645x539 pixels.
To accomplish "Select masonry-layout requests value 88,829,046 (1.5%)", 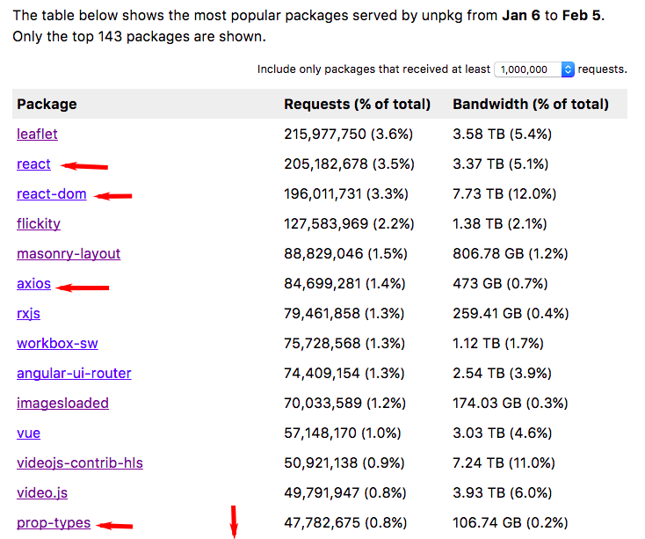I will pyautogui.click(x=345, y=254).
